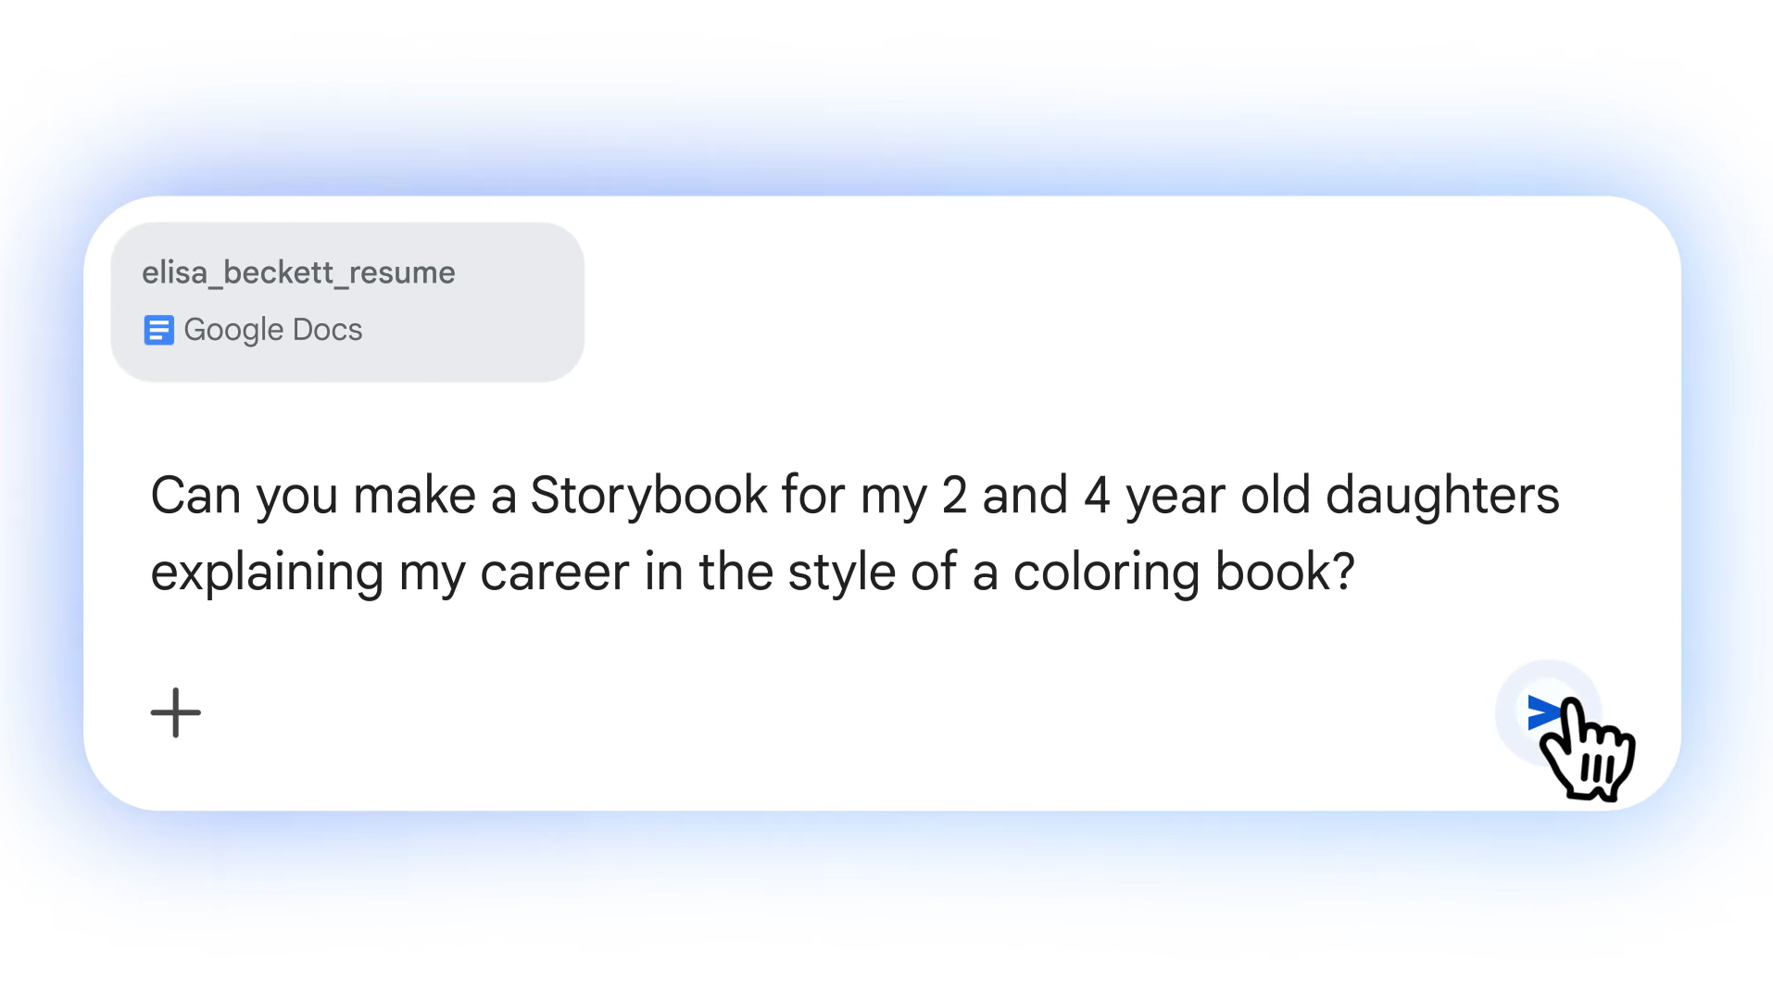Click the word "Can" starting the prompt

pyautogui.click(x=195, y=495)
